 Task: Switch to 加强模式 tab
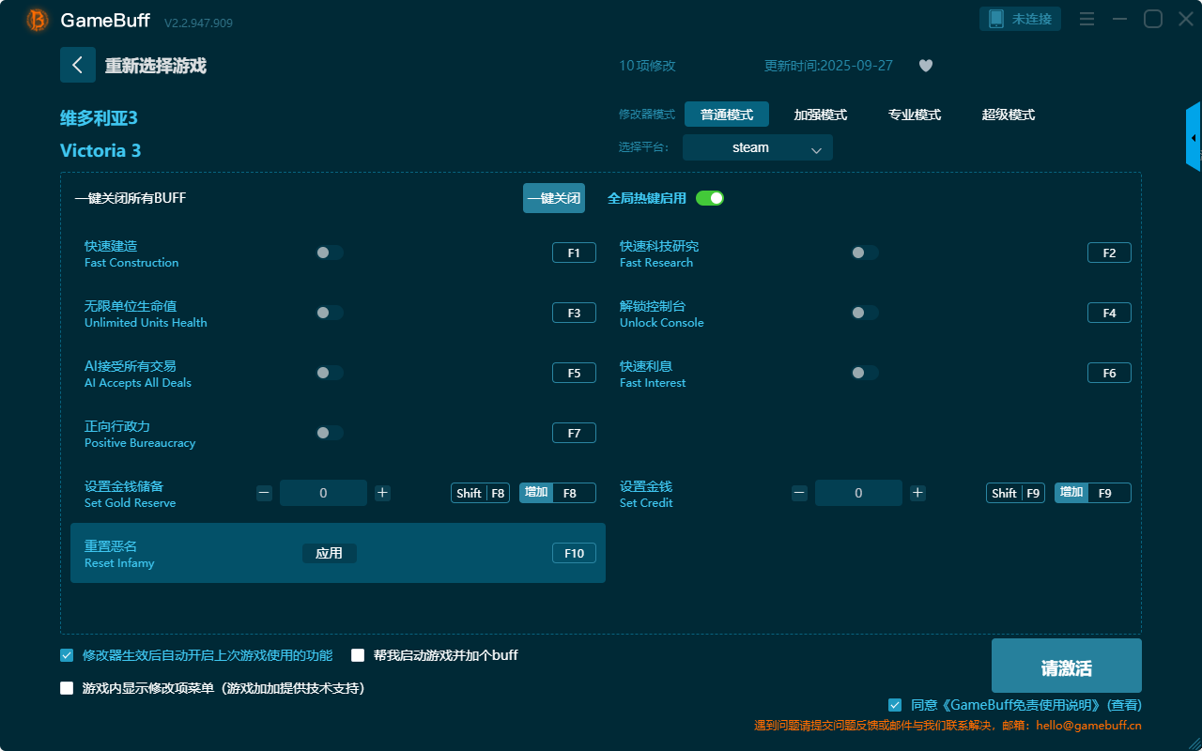820,115
